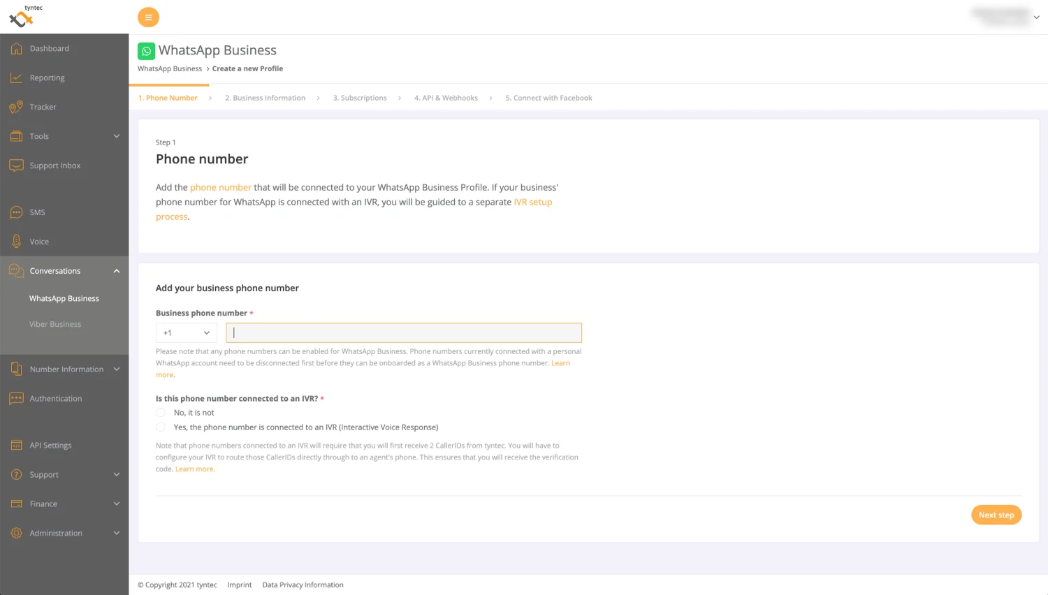Click the Support question mark icon
The image size is (1048, 595).
pos(16,475)
